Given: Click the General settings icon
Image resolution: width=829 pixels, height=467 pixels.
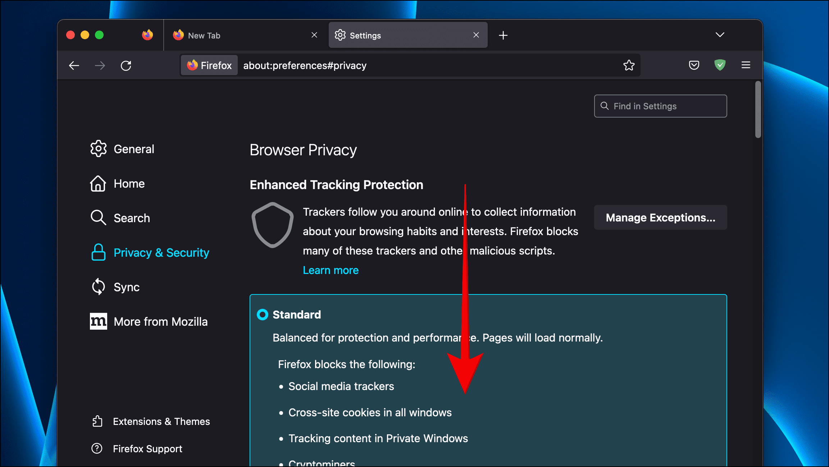Looking at the screenshot, I should 98,149.
